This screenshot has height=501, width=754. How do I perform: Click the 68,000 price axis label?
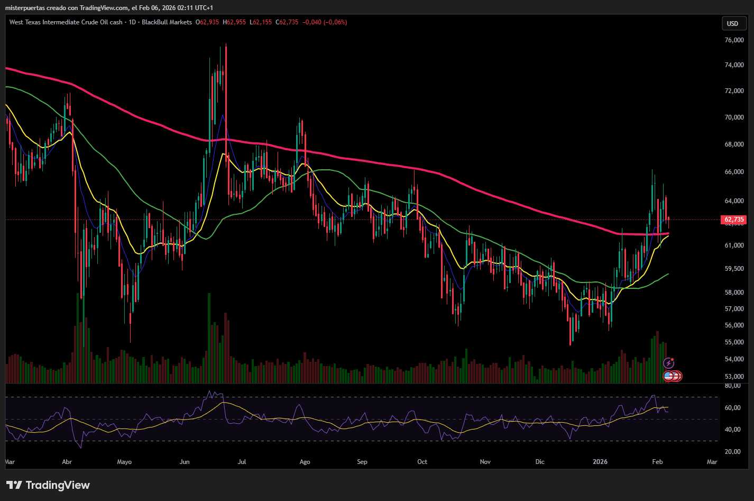734,144
